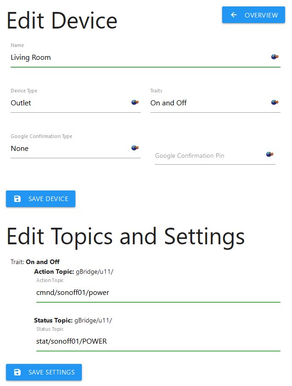
Task: Click the 'Google Confirmation Type' label
Action: (41, 136)
